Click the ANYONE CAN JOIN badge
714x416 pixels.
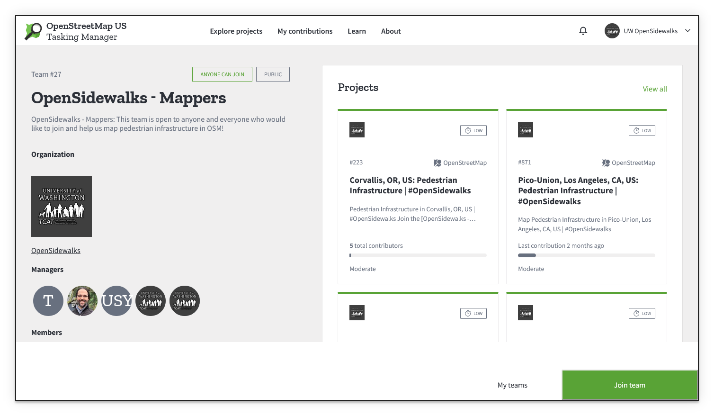click(222, 74)
